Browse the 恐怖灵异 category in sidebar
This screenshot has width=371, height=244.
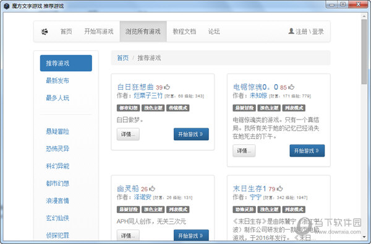[x=58, y=149]
